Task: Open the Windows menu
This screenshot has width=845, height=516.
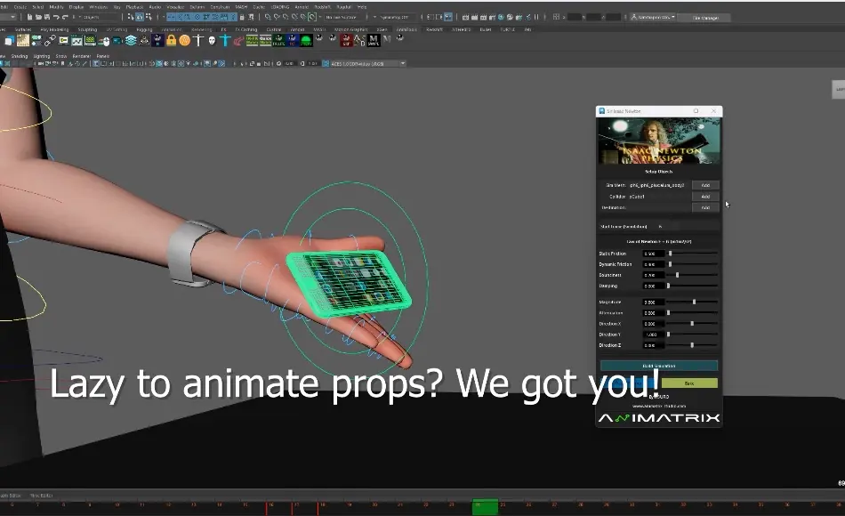Action: (x=98, y=6)
